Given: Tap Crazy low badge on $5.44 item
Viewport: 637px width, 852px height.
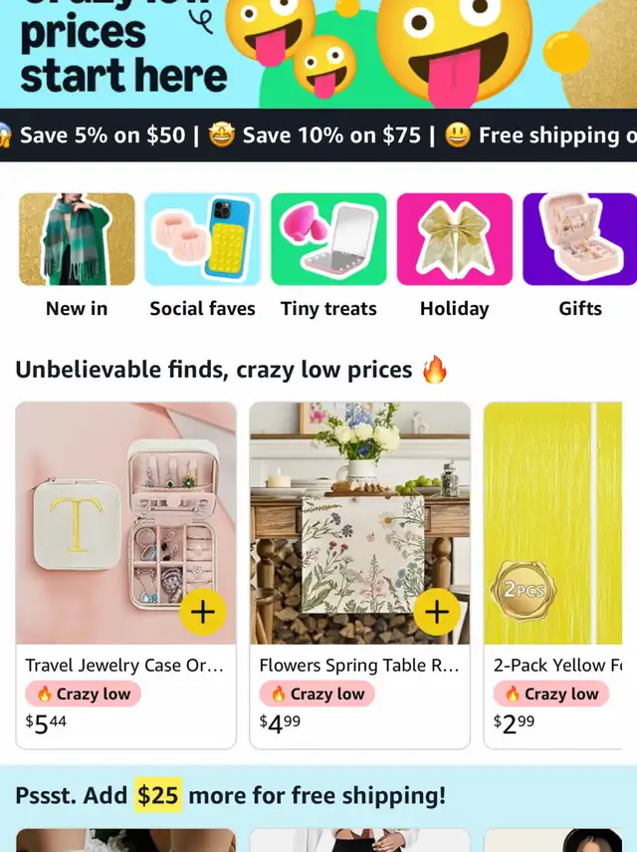Looking at the screenshot, I should click(x=83, y=694).
